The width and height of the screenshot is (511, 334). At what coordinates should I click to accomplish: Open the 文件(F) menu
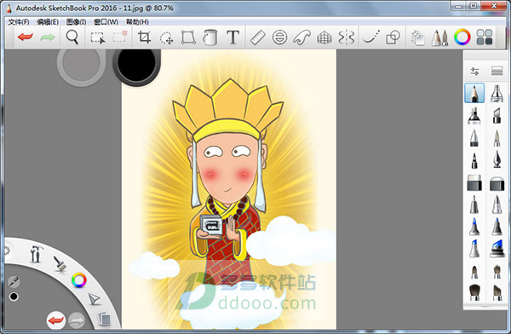click(x=19, y=22)
